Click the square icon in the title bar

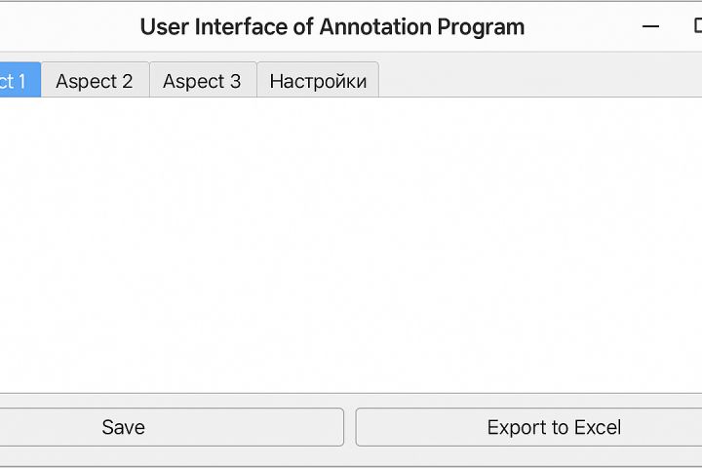tap(696, 26)
